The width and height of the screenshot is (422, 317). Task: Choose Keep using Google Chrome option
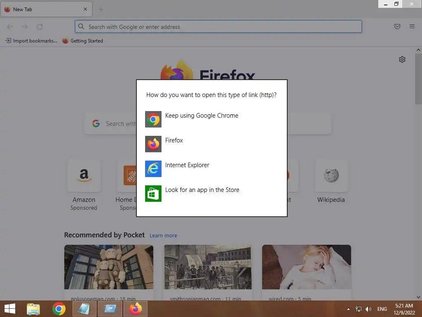[x=211, y=119]
